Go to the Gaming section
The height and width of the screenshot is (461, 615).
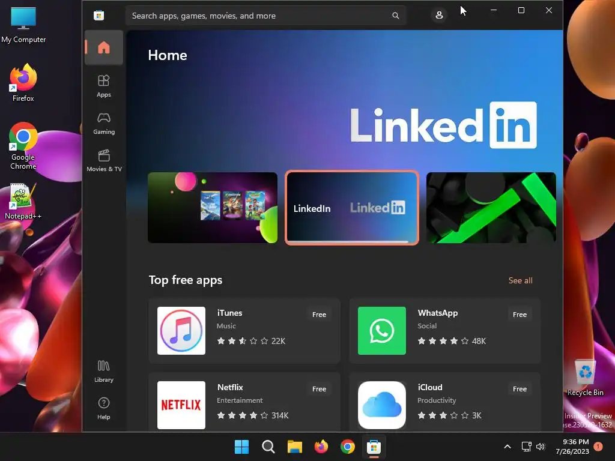(103, 124)
